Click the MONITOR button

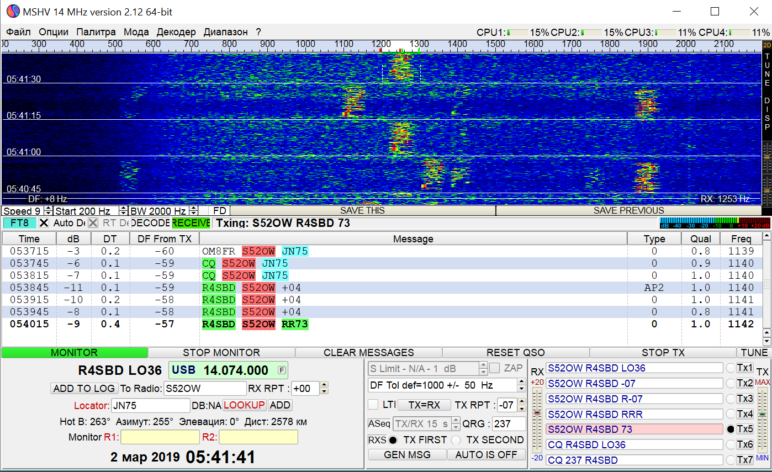[x=75, y=352]
